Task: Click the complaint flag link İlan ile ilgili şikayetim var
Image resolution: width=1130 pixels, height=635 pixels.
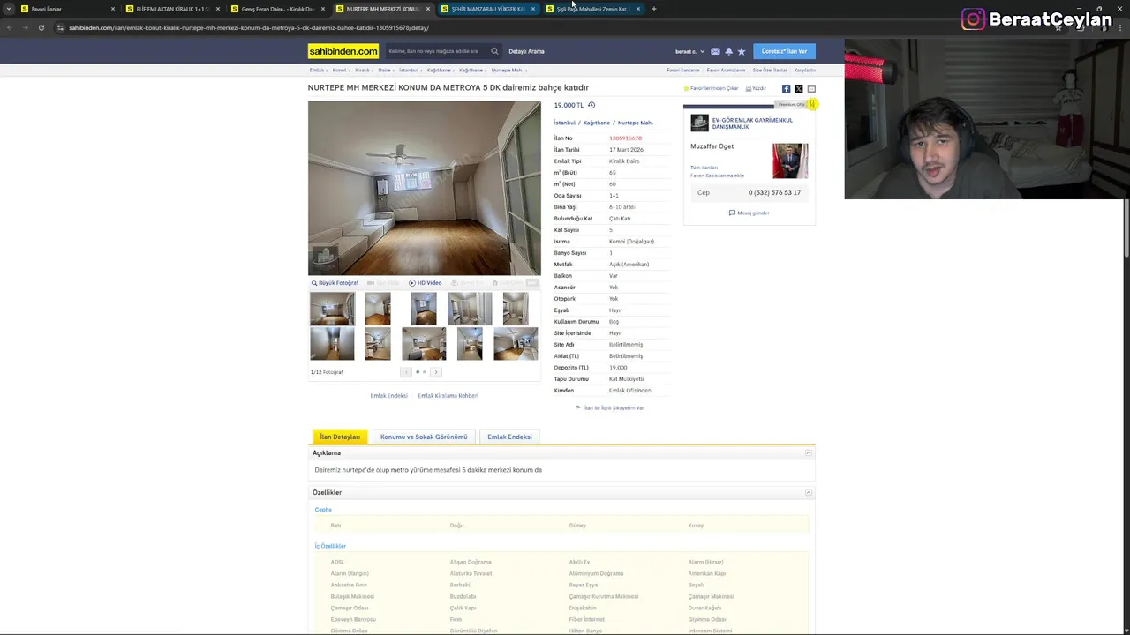Action: point(610,407)
